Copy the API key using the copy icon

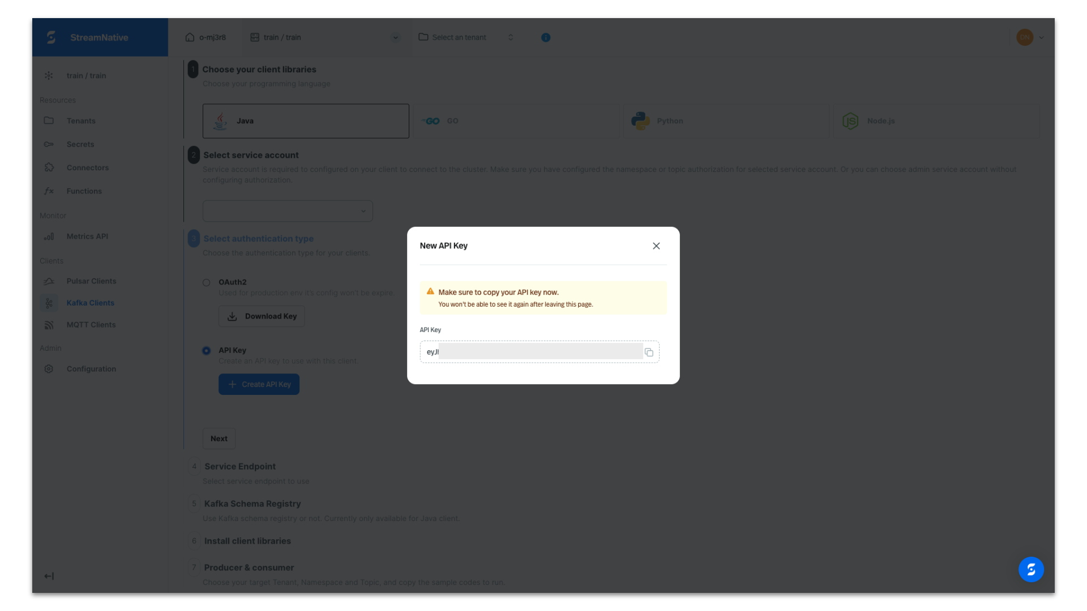(x=649, y=351)
